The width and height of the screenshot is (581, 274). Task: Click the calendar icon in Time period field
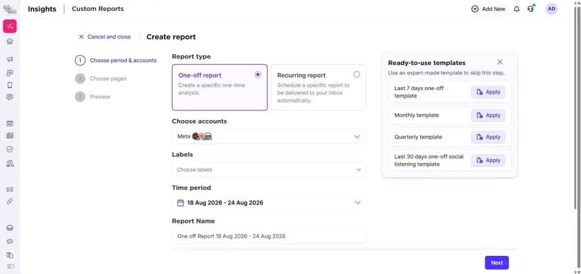click(180, 203)
